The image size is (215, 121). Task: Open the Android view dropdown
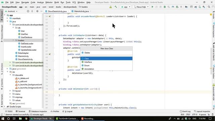click(x=11, y=11)
